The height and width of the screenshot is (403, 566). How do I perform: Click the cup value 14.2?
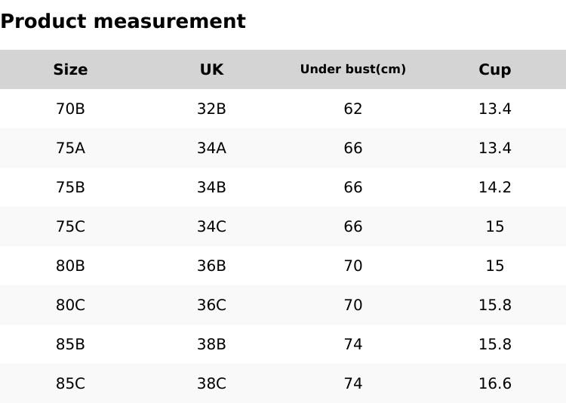(x=494, y=187)
